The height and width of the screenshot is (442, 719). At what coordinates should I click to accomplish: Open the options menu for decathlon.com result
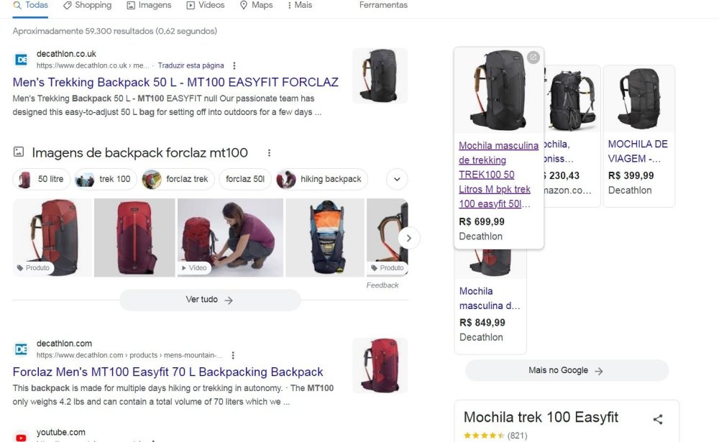[233, 355]
